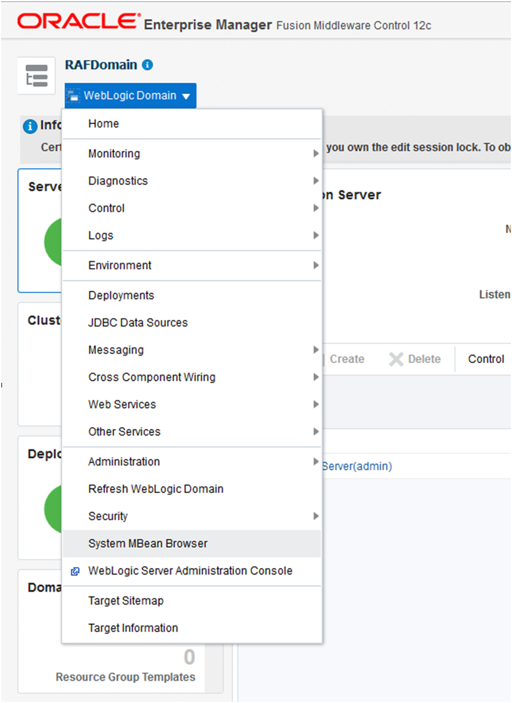Screen dimensions: 512x703
Task: Expand the Logs submenu arrow
Action: point(316,236)
